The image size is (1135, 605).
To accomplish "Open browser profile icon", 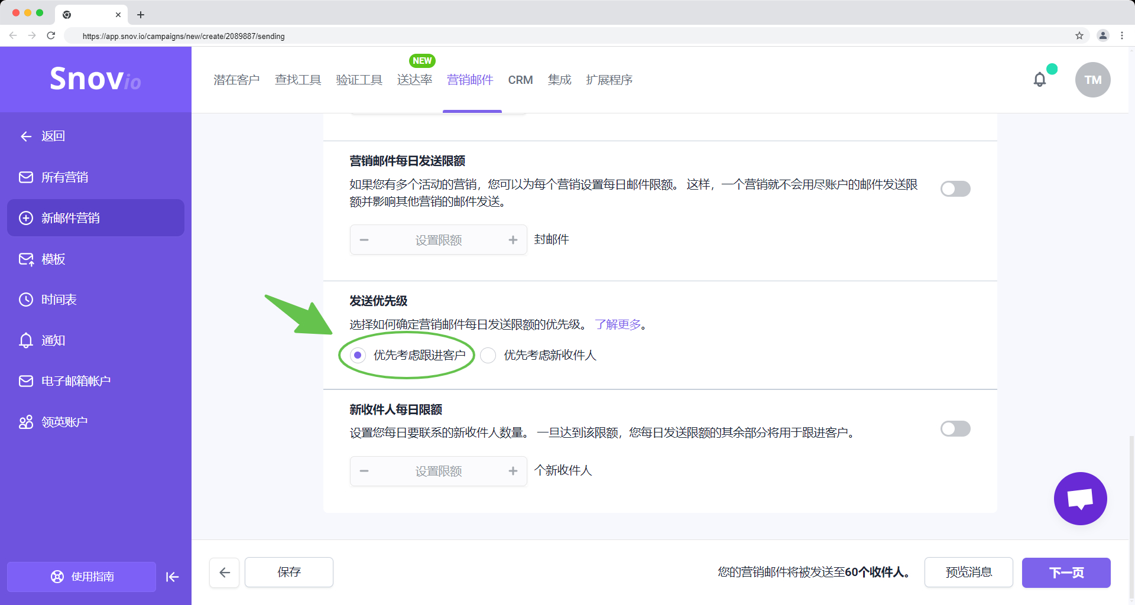I will (x=1103, y=35).
